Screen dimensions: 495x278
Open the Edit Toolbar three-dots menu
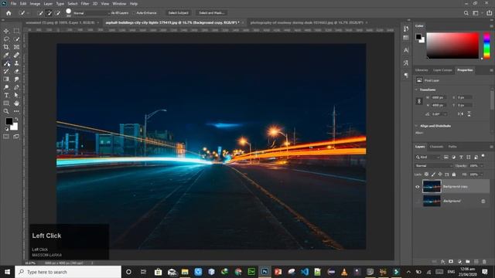16,111
